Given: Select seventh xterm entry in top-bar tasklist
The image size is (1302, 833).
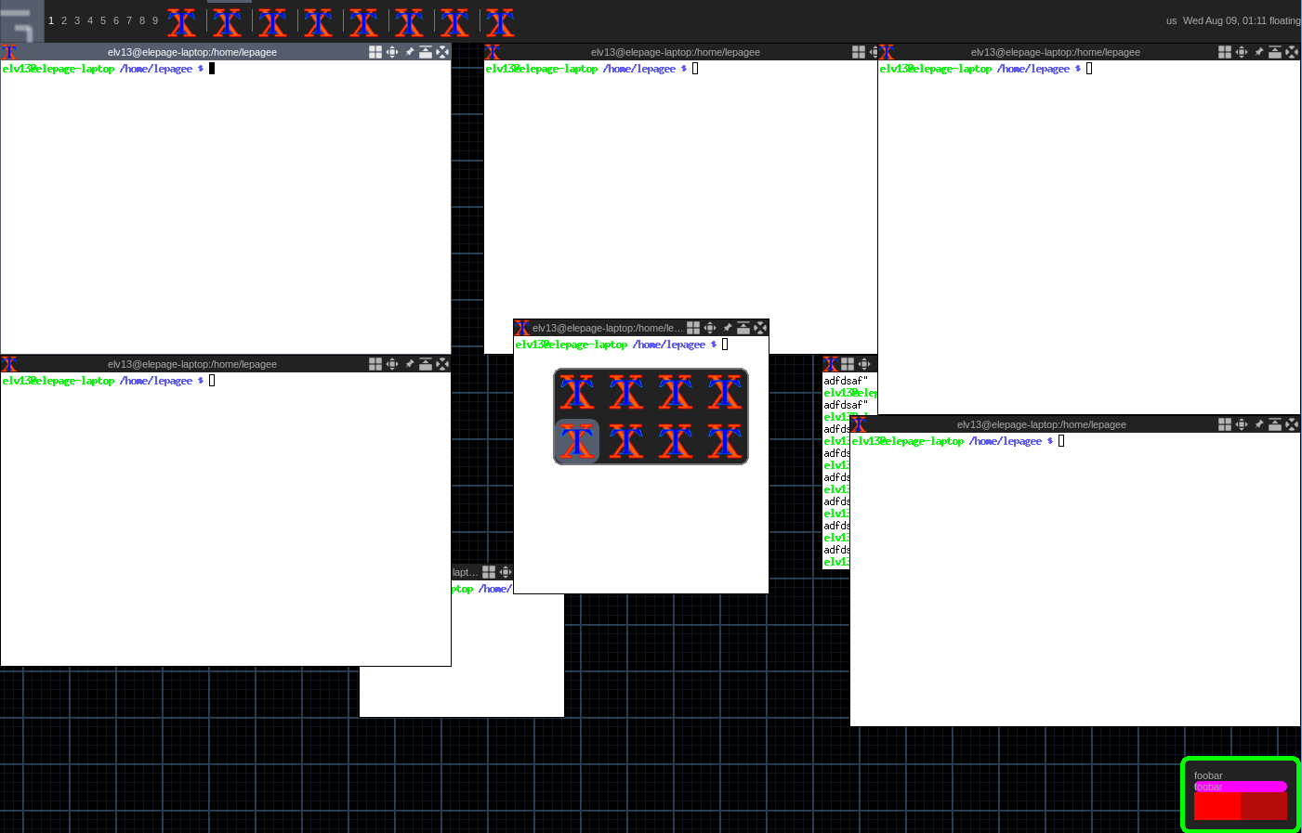Looking at the screenshot, I should click(x=455, y=21).
